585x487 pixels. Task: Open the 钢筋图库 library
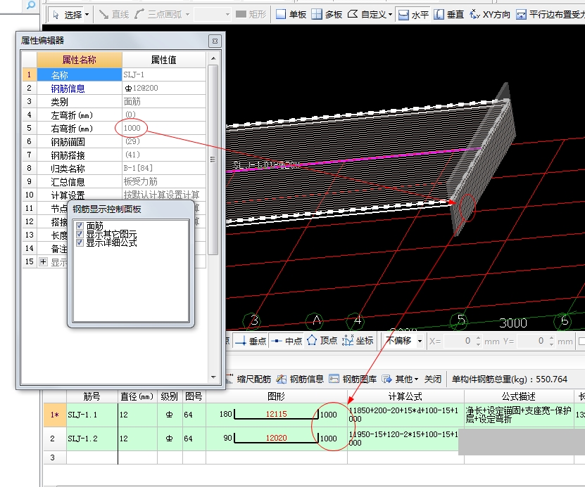click(353, 379)
